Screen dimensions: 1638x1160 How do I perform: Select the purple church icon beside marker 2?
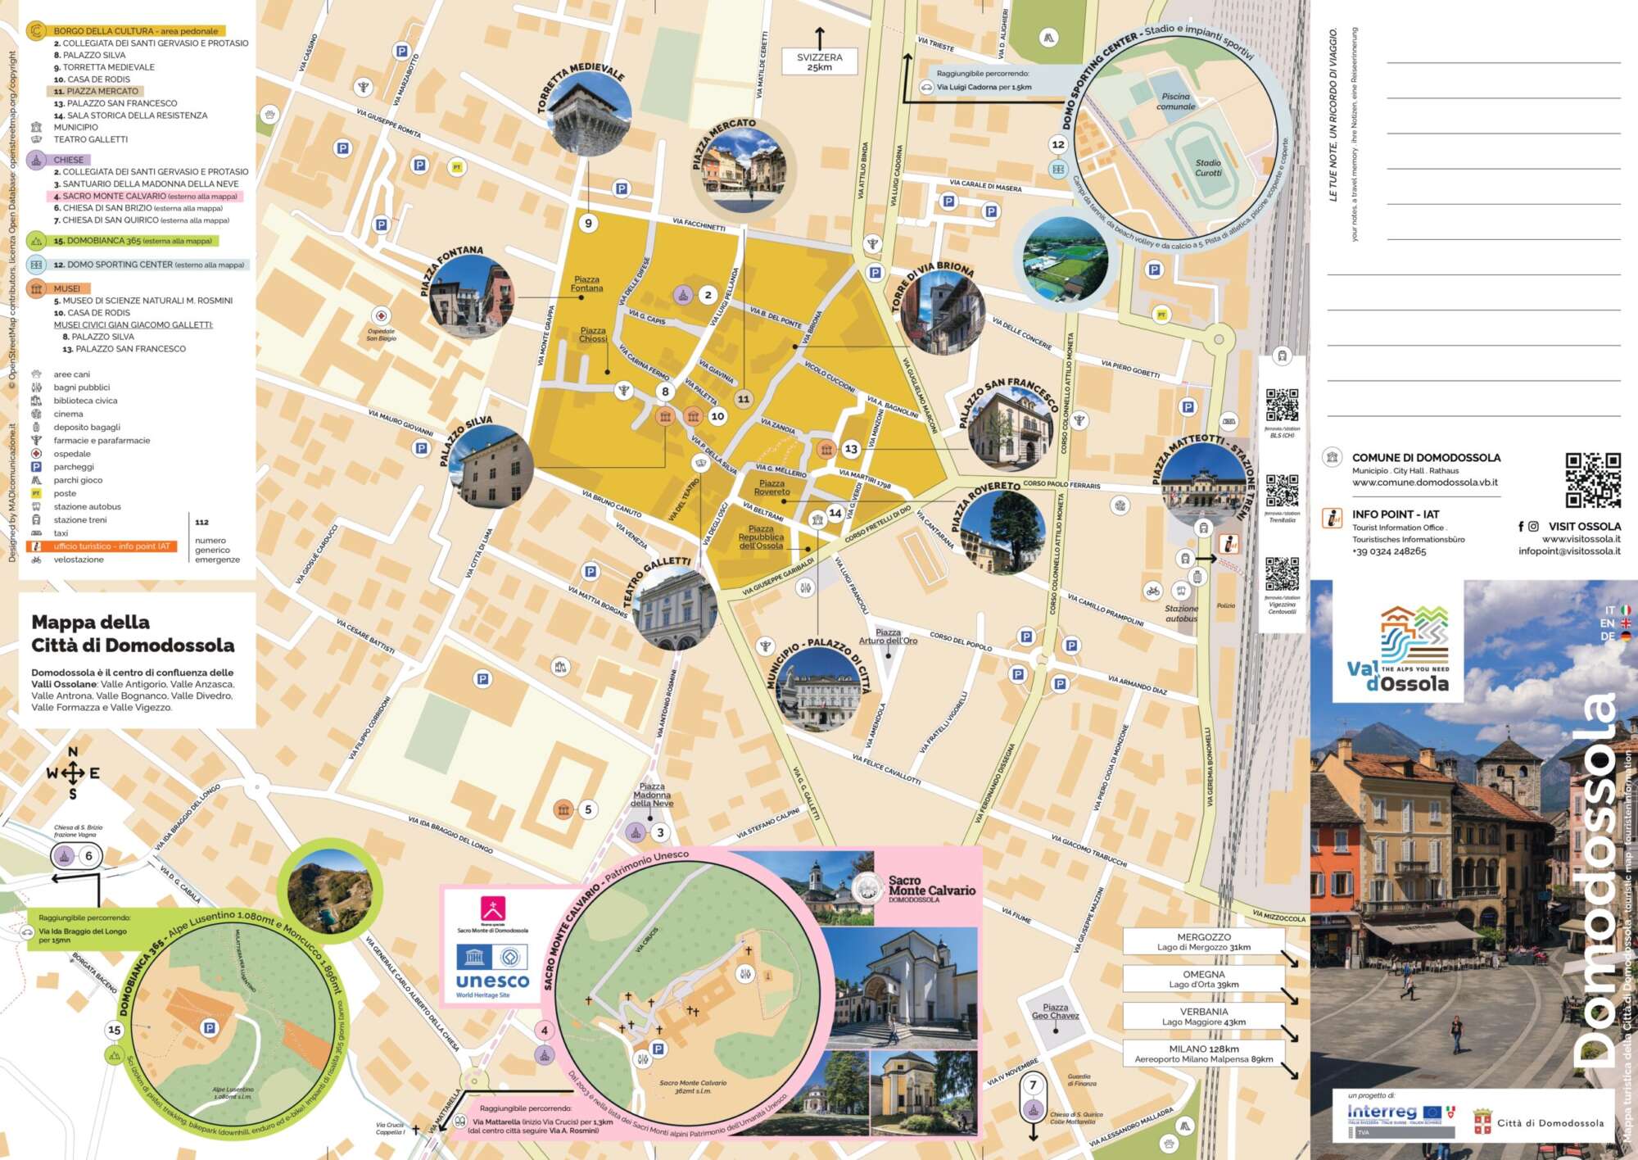683,295
